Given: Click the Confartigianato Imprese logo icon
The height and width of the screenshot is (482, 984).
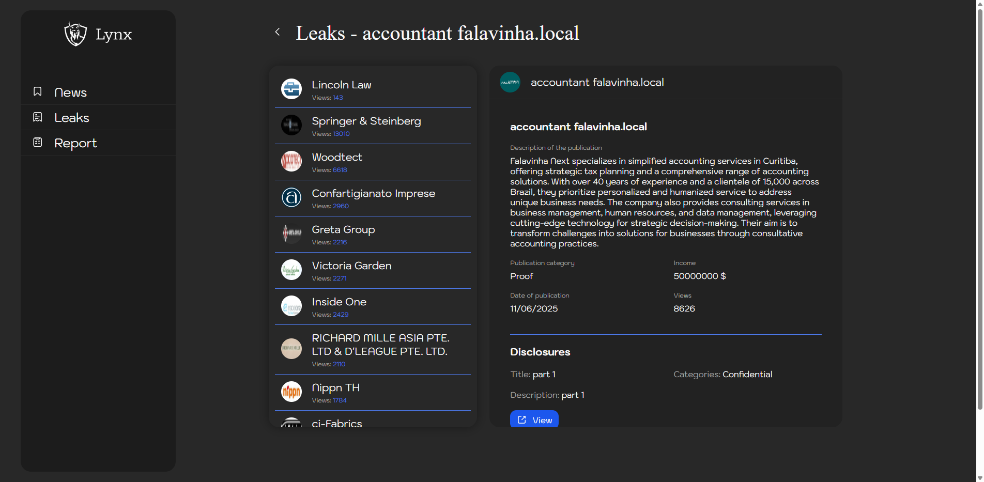Looking at the screenshot, I should point(291,197).
